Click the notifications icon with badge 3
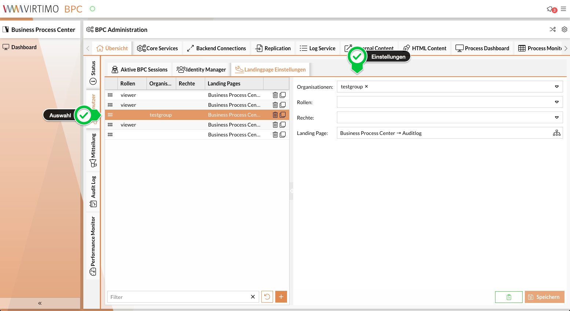 click(550, 9)
